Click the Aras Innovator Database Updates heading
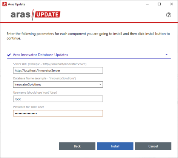The image size is (178, 158). point(40,55)
